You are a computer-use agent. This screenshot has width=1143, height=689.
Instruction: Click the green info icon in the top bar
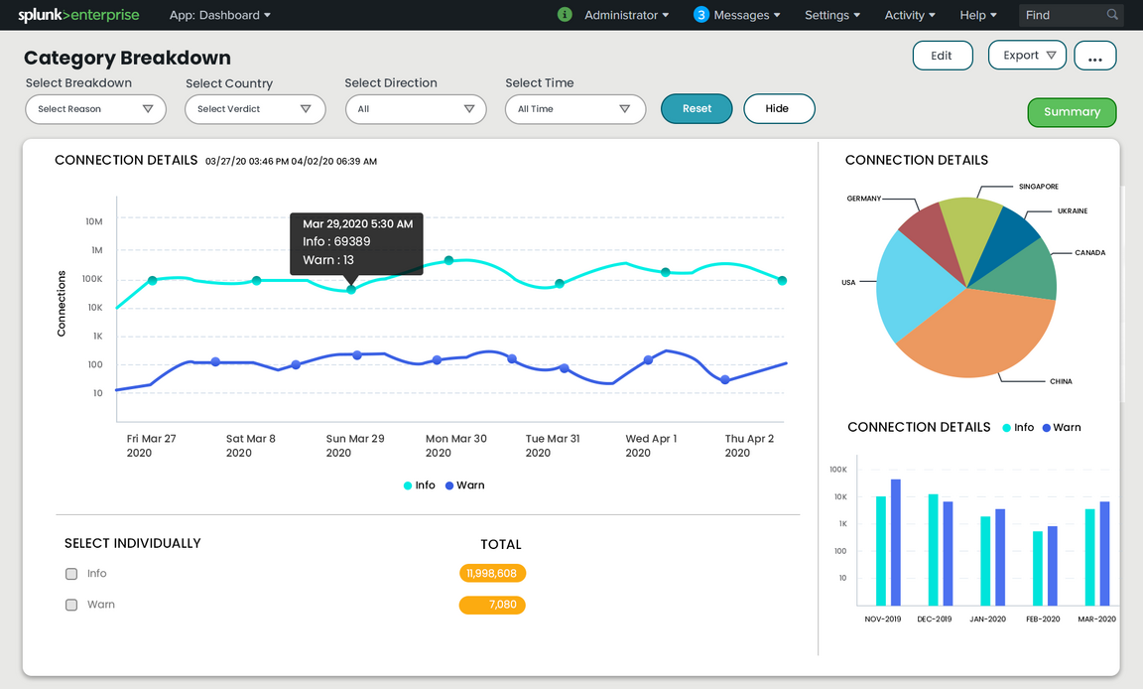pos(565,15)
